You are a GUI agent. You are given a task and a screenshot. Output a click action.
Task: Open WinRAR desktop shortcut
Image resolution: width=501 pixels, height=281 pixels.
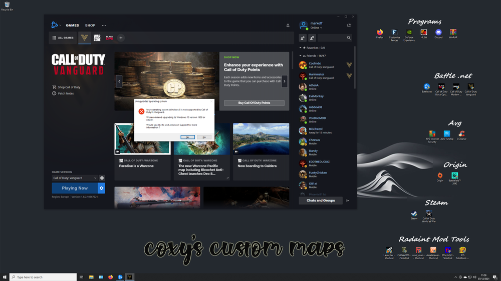[x=453, y=34]
